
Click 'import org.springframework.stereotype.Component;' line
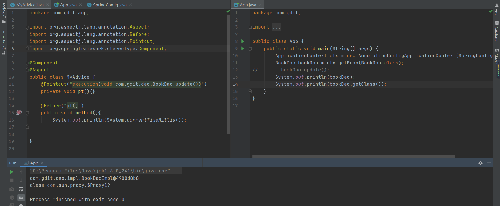click(x=98, y=49)
